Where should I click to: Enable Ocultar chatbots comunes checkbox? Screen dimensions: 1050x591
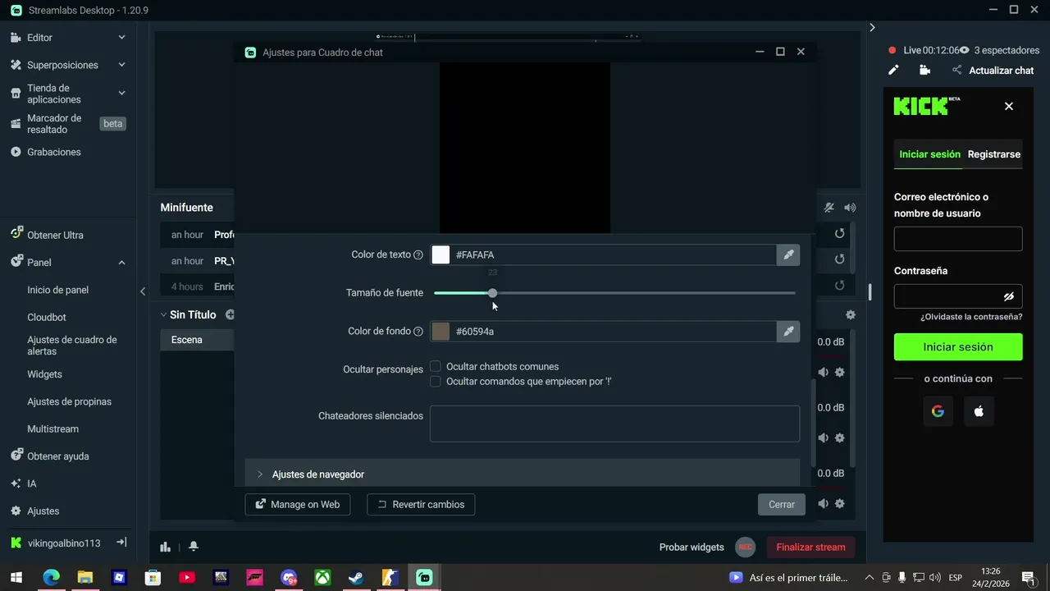tap(436, 367)
